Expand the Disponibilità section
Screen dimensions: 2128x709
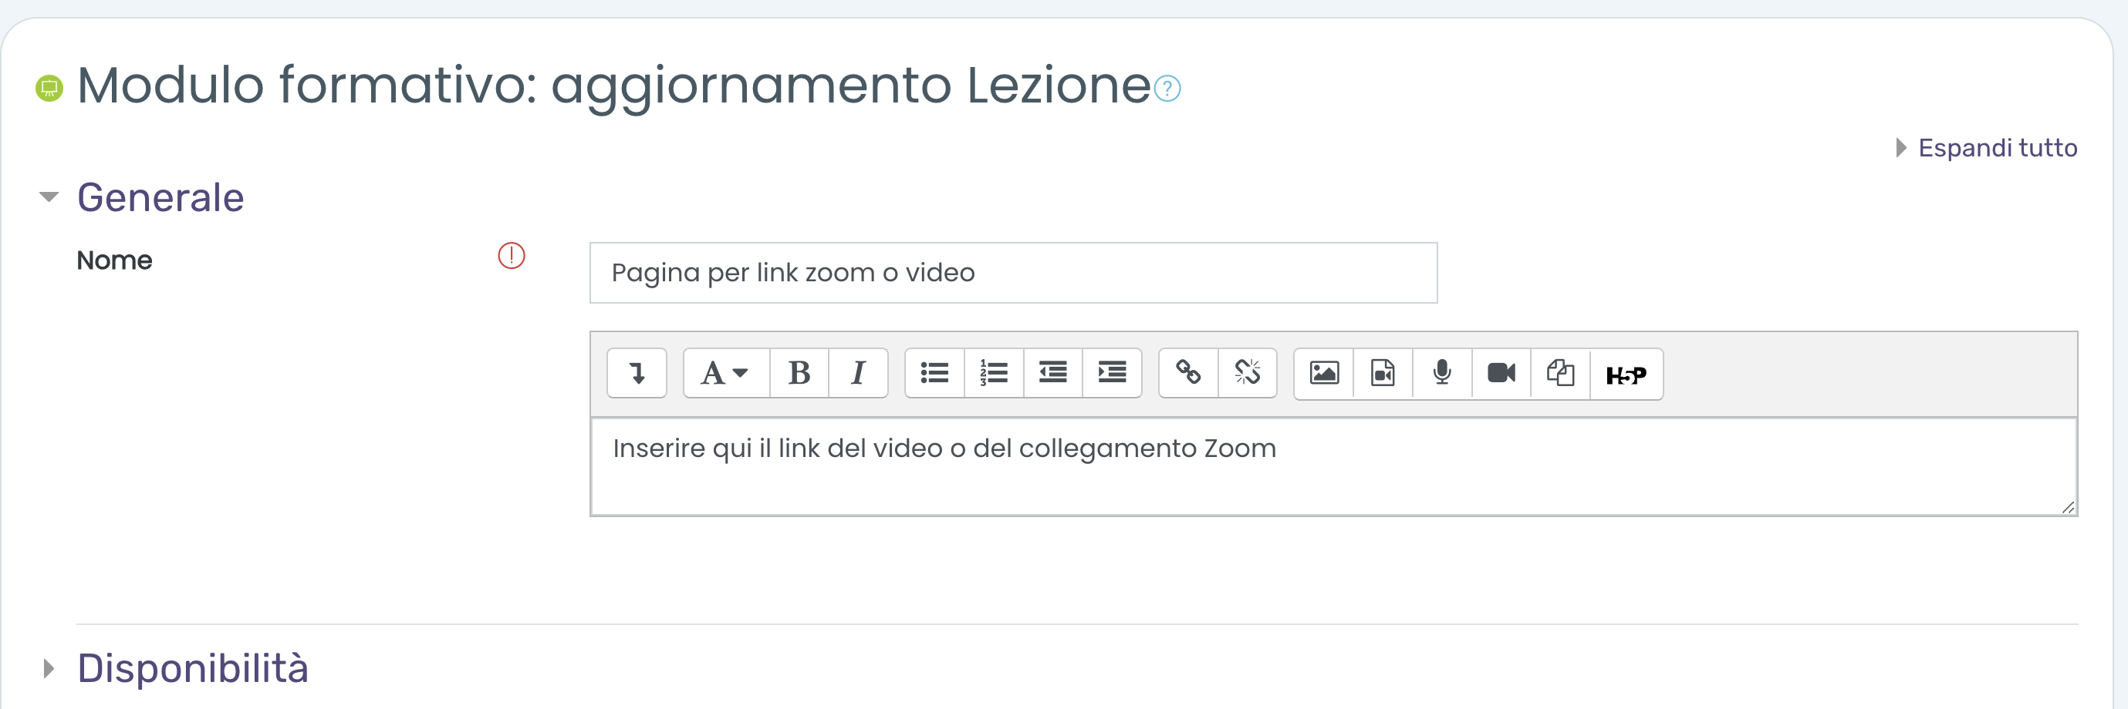[49, 669]
